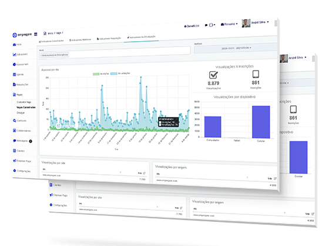Click the empregare logo in front window
Screen dimensions: 329x246
coord(22,35)
